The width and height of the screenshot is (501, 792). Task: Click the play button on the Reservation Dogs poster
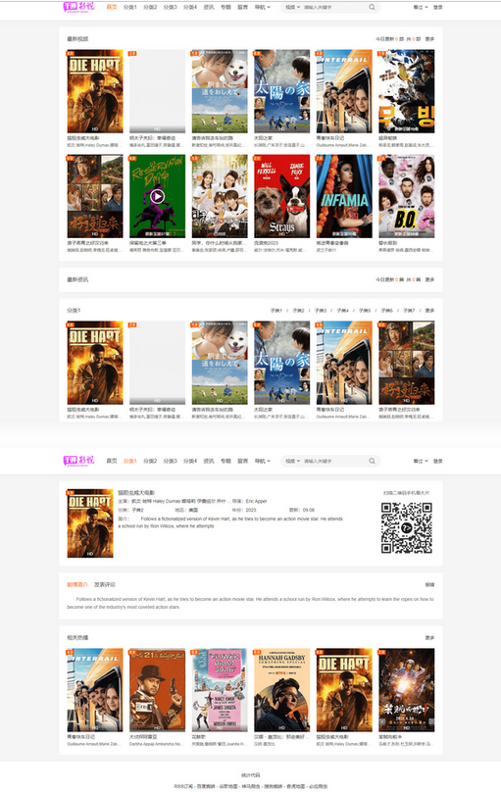pyautogui.click(x=157, y=195)
